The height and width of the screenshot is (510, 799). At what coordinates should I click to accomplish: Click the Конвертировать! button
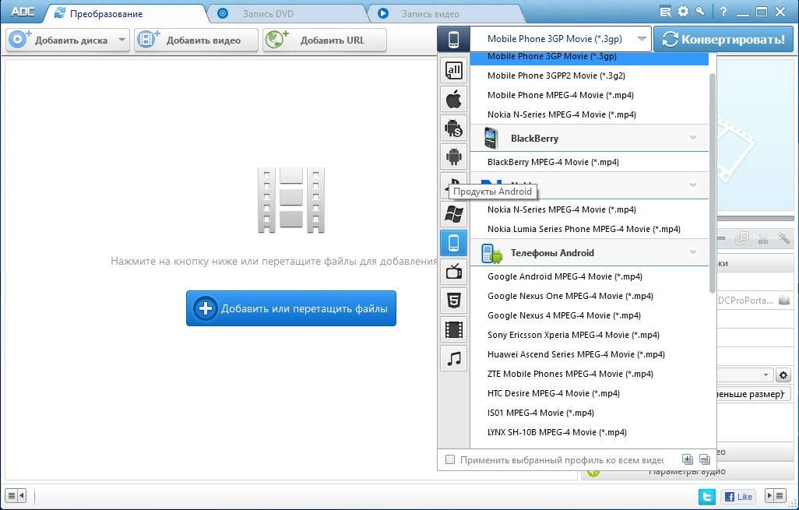pos(723,39)
